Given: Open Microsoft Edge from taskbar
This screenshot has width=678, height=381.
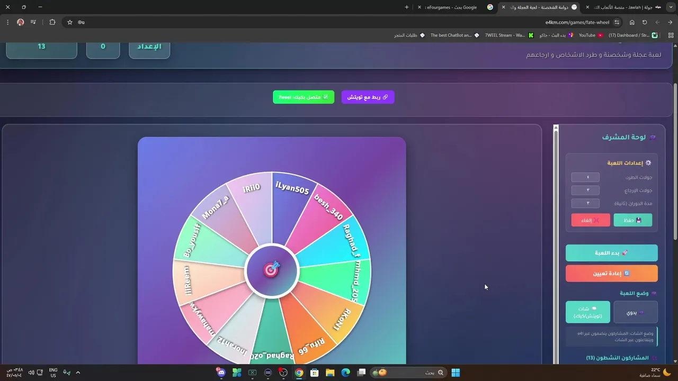Looking at the screenshot, I should pyautogui.click(x=346, y=373).
